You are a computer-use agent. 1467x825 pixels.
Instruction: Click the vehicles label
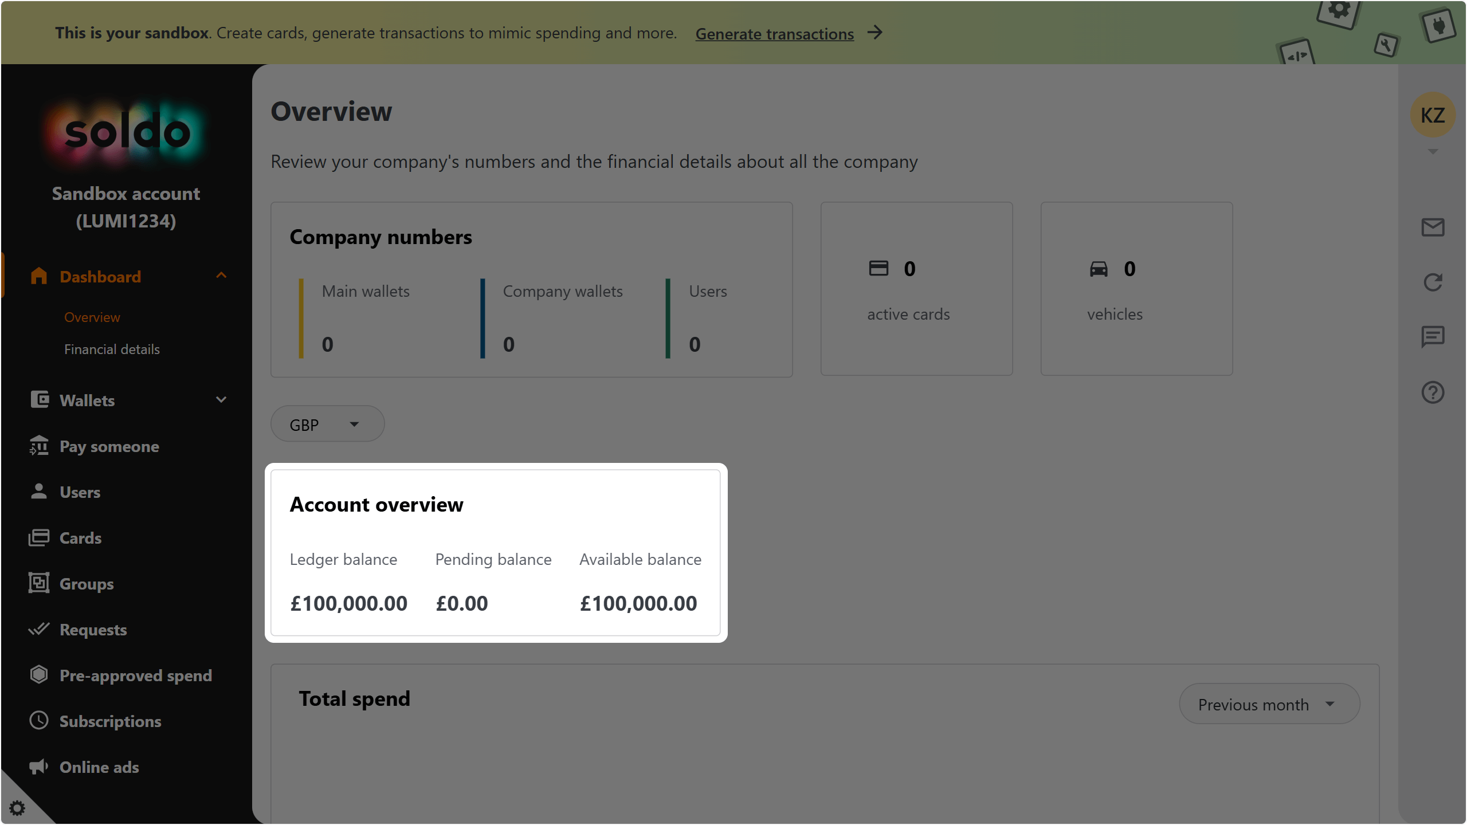point(1115,314)
